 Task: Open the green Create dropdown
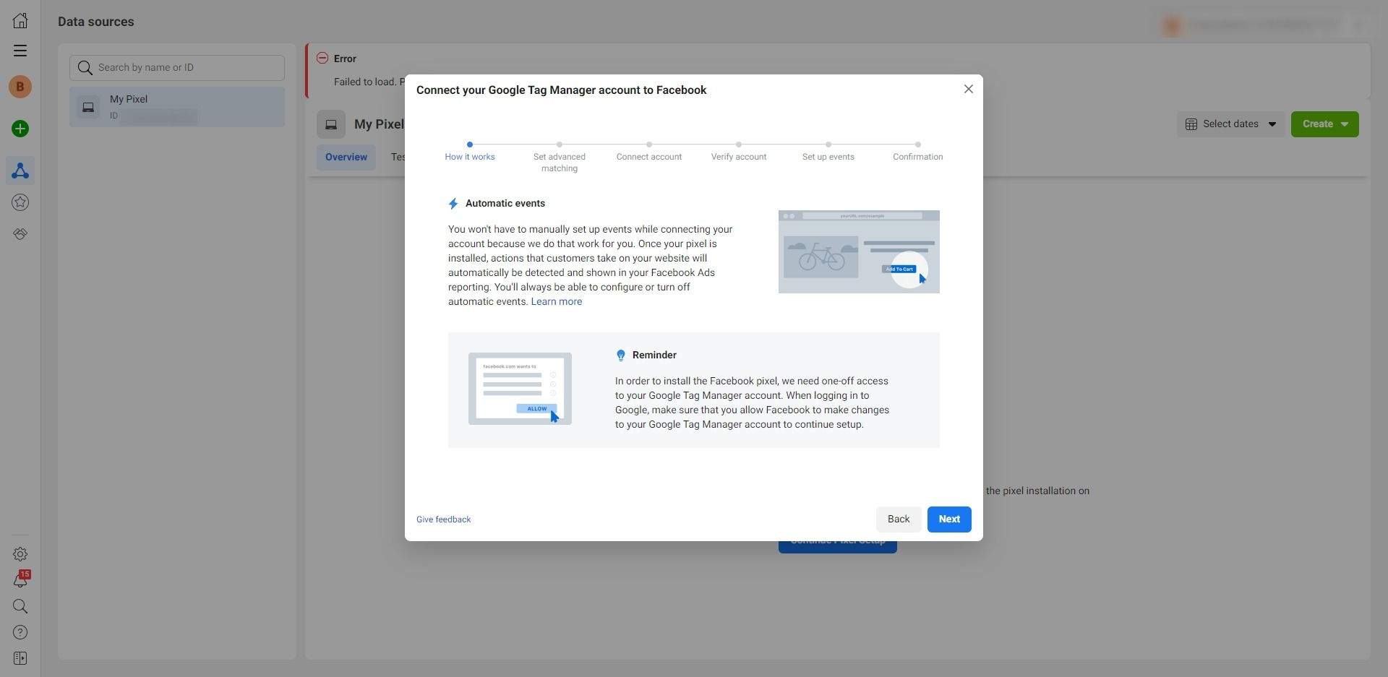(x=1325, y=124)
